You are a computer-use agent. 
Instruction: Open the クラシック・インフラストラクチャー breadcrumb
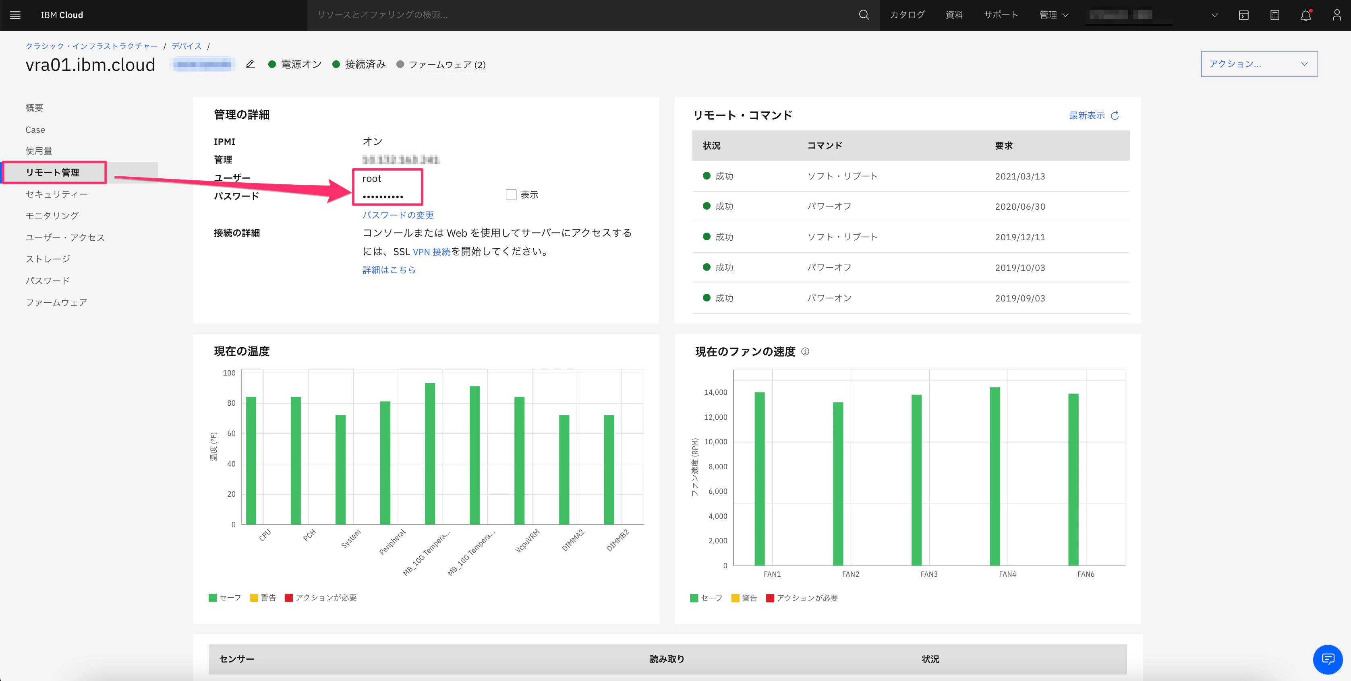(92, 46)
